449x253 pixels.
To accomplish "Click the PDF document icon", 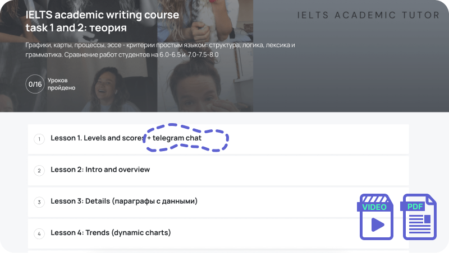I will pos(419,217).
